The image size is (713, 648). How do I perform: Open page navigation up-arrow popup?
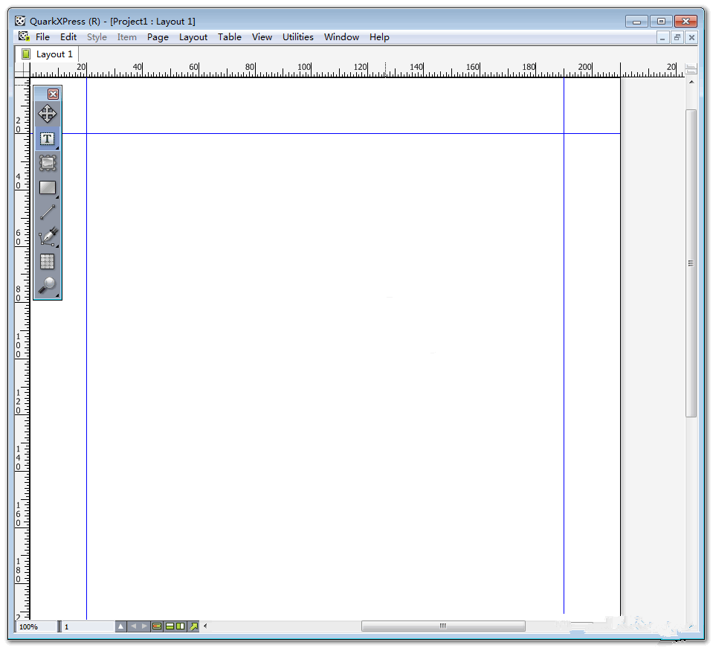[121, 626]
